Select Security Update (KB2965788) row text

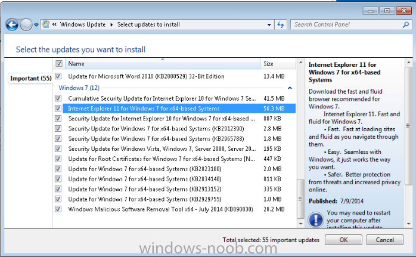pos(156,139)
